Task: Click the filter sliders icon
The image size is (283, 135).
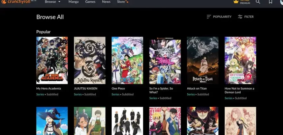Action: point(240,17)
